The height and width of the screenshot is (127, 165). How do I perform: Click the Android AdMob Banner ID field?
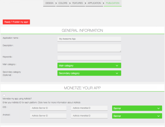(x=48, y=116)
